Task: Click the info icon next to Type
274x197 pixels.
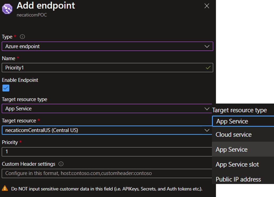Action: 22,37
